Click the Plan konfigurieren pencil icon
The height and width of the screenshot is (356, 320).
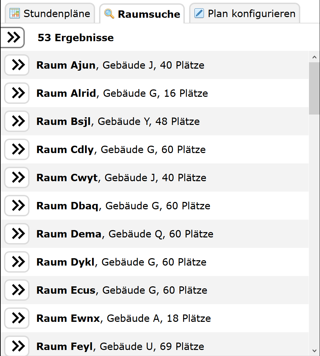click(x=199, y=13)
